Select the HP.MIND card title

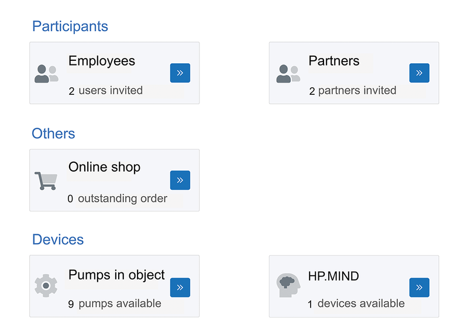(x=333, y=276)
